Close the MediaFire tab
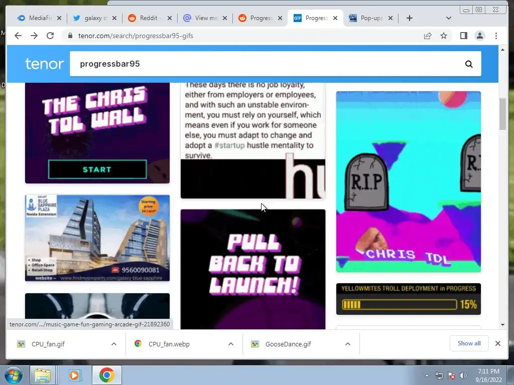The height and width of the screenshot is (385, 514). point(59,18)
